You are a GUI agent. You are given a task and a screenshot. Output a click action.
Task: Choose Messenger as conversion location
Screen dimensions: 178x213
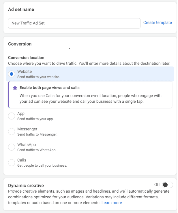[12, 132]
